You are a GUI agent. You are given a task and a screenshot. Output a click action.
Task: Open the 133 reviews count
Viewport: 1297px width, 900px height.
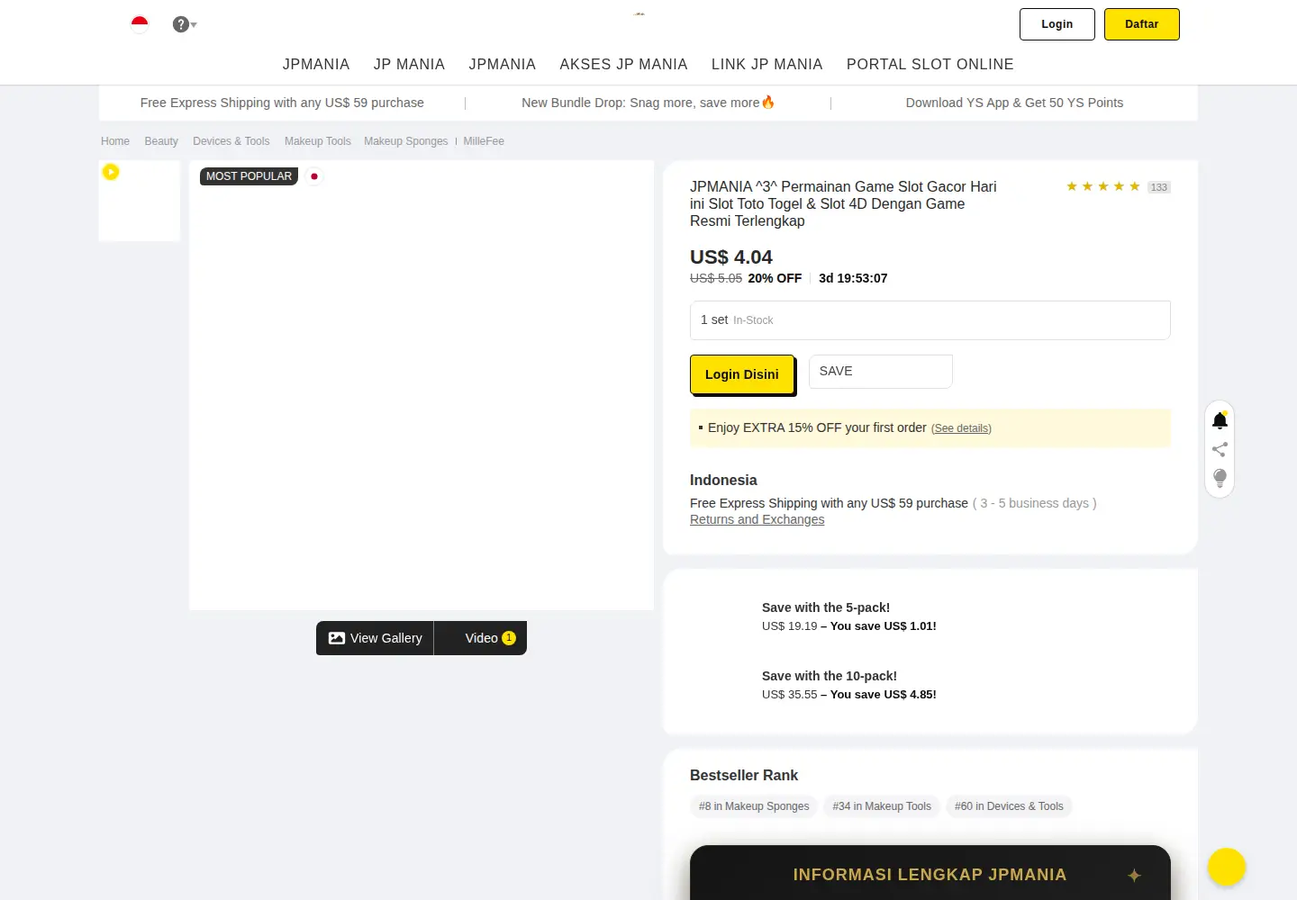coord(1159,187)
